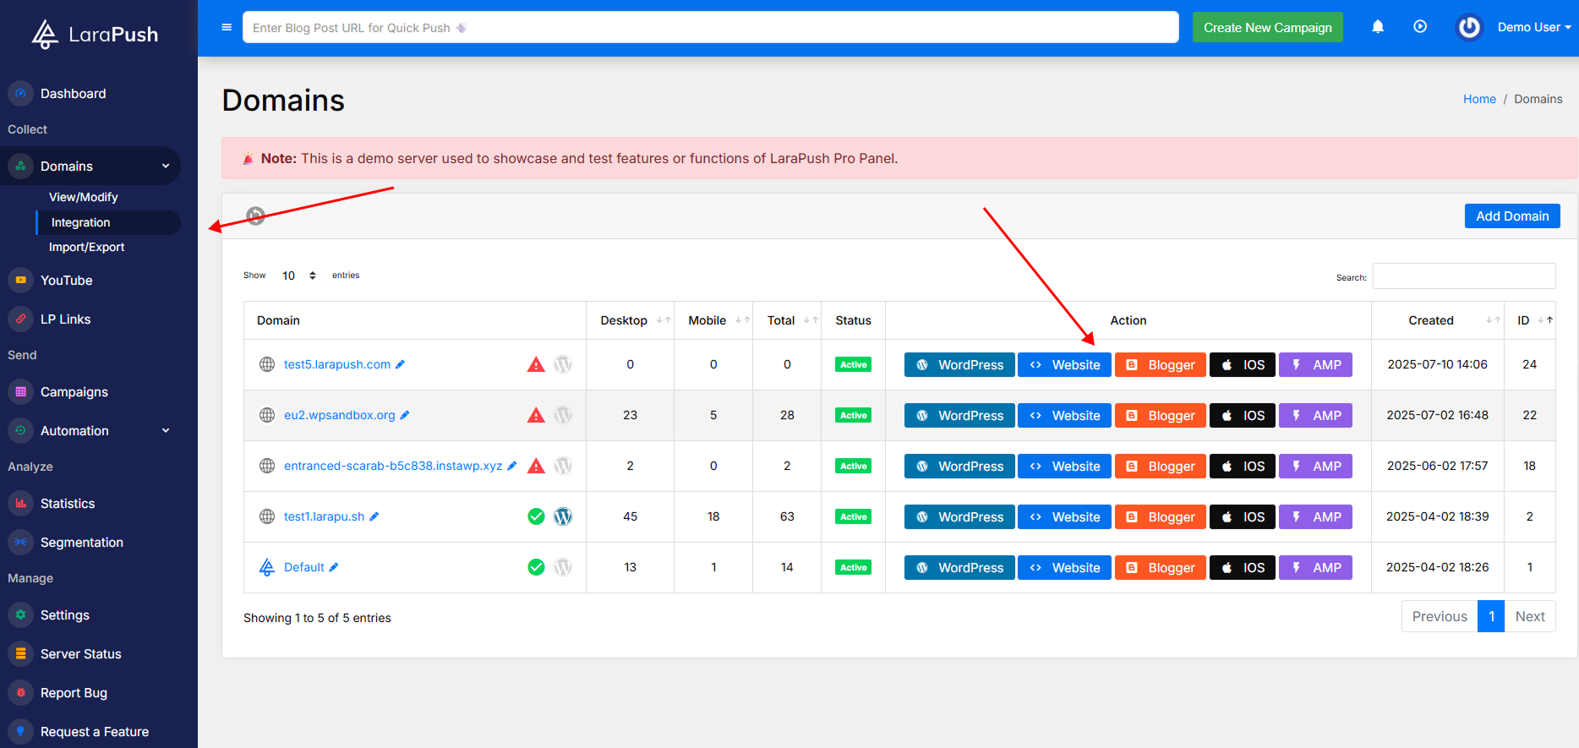Go to Campaigns in sidebar
Screen dimensions: 1579x748
pos(74,392)
